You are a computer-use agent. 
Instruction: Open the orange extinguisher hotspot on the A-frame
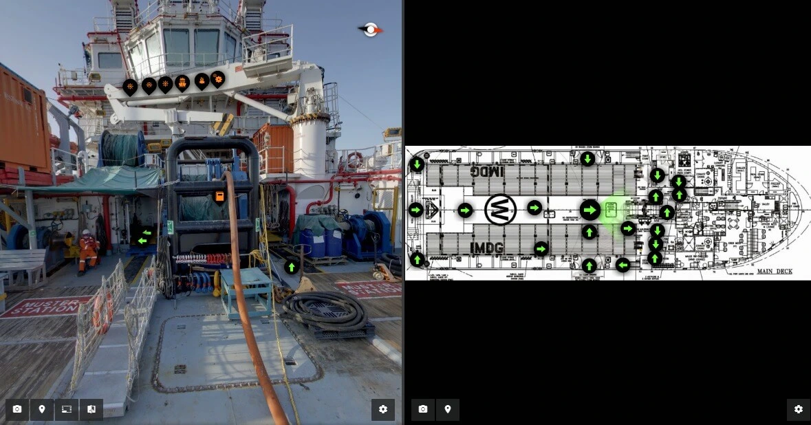pyautogui.click(x=220, y=196)
